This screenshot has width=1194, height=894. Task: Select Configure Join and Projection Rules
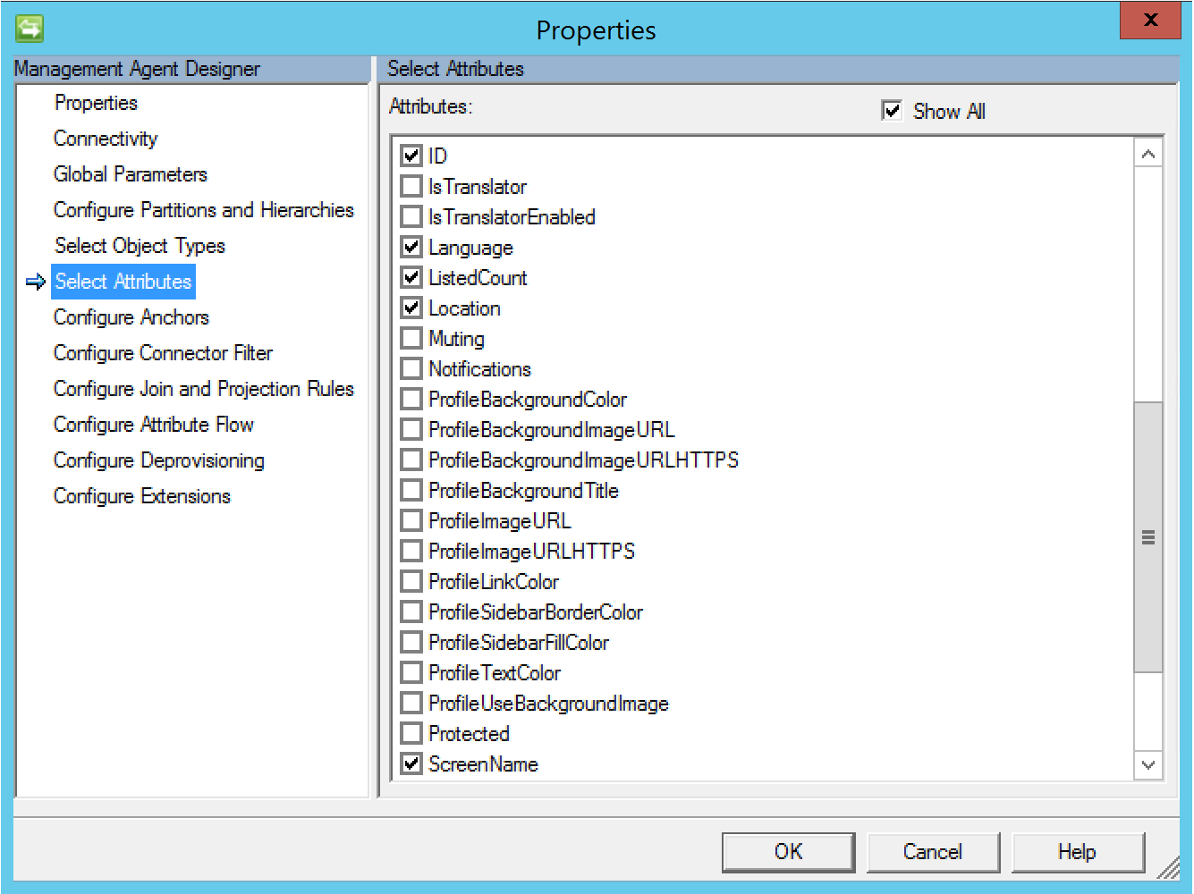point(204,389)
